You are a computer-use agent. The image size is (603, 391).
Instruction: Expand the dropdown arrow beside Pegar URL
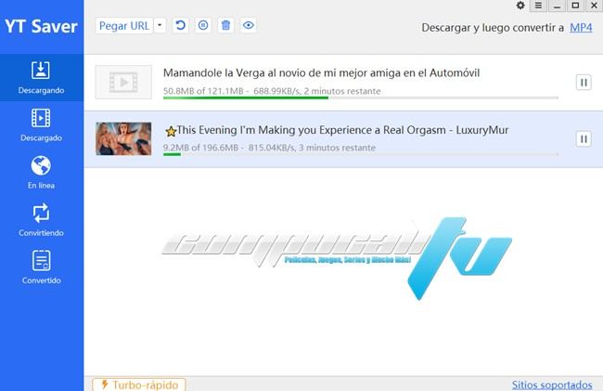[x=160, y=26]
